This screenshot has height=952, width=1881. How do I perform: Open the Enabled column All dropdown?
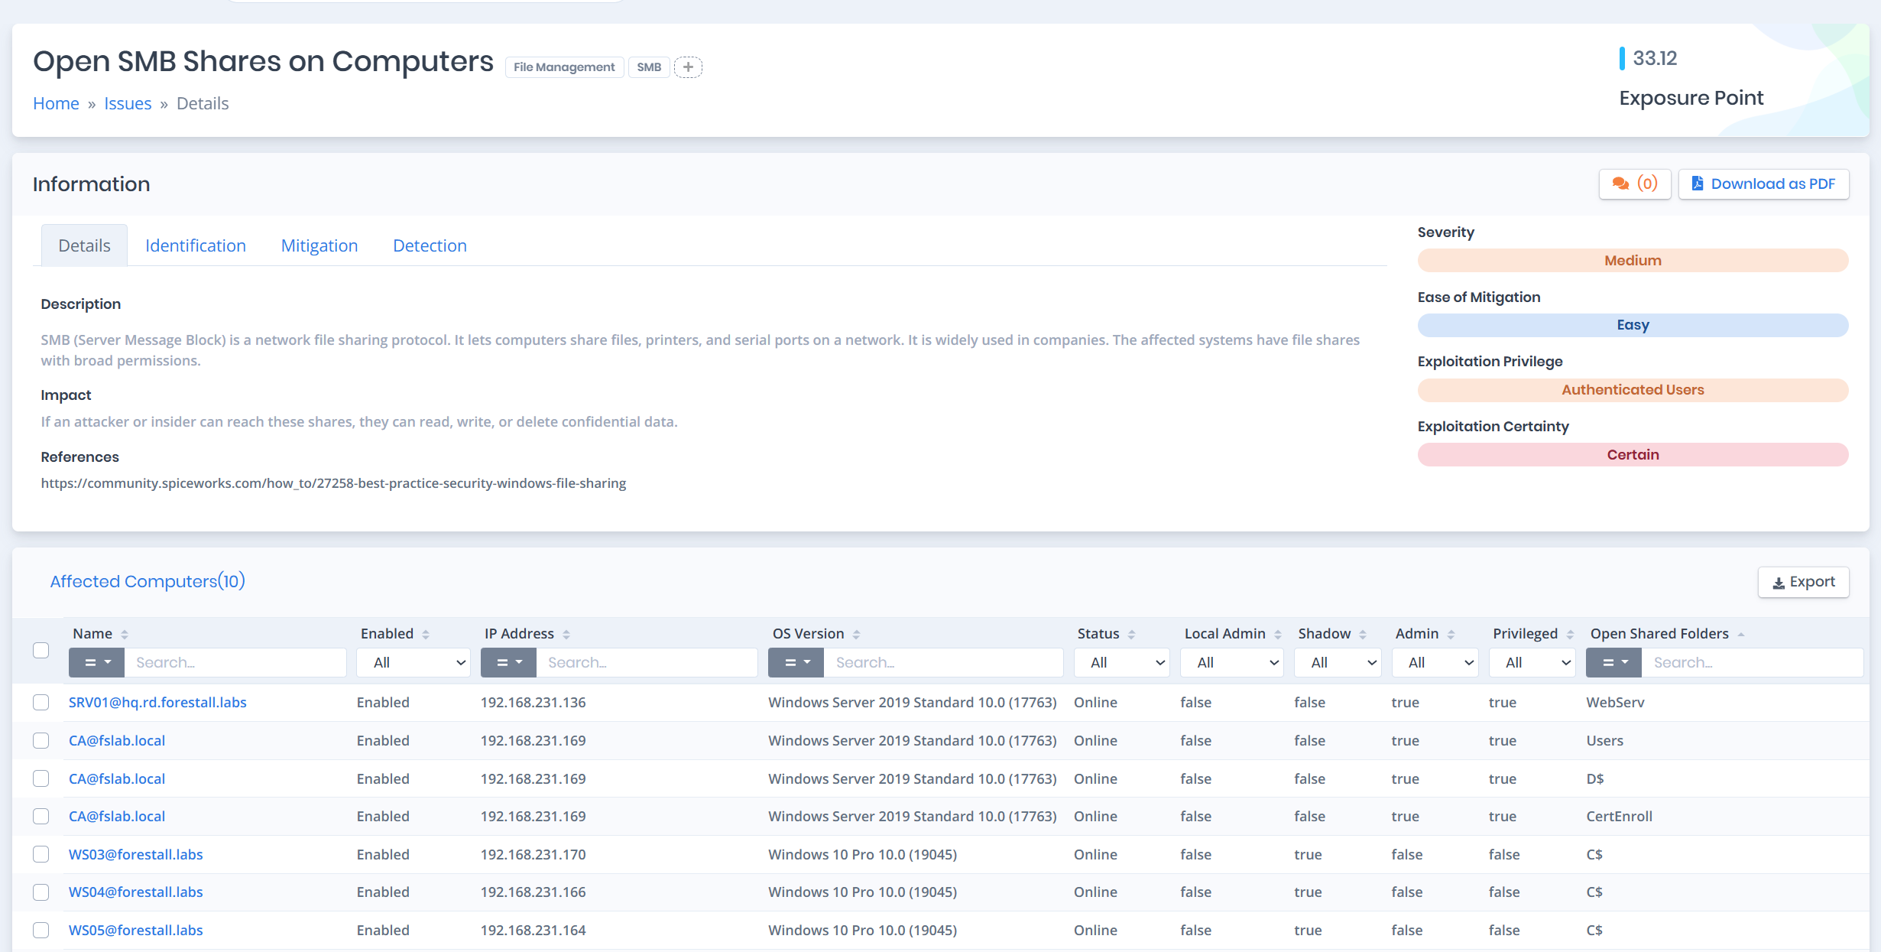(413, 662)
